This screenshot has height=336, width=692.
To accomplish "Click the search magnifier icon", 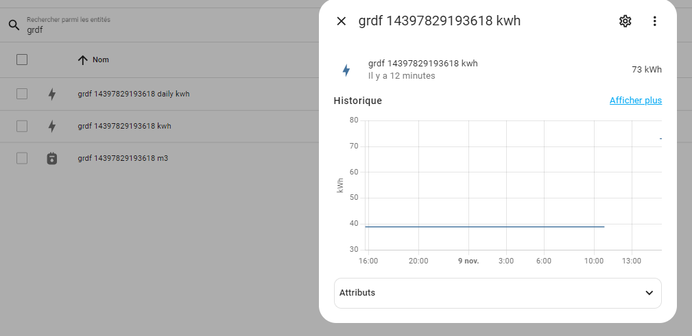I will pos(14,25).
